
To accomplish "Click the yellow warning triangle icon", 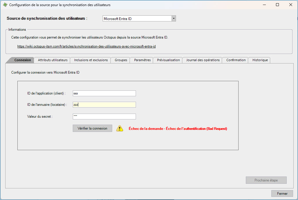I will pyautogui.click(x=120, y=128).
